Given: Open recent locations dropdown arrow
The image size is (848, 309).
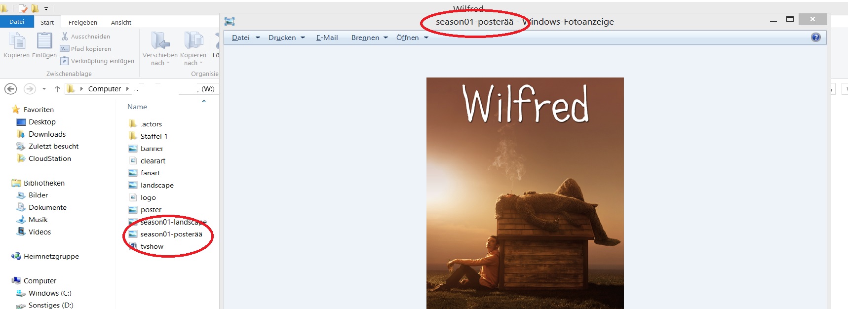Looking at the screenshot, I should click(44, 89).
